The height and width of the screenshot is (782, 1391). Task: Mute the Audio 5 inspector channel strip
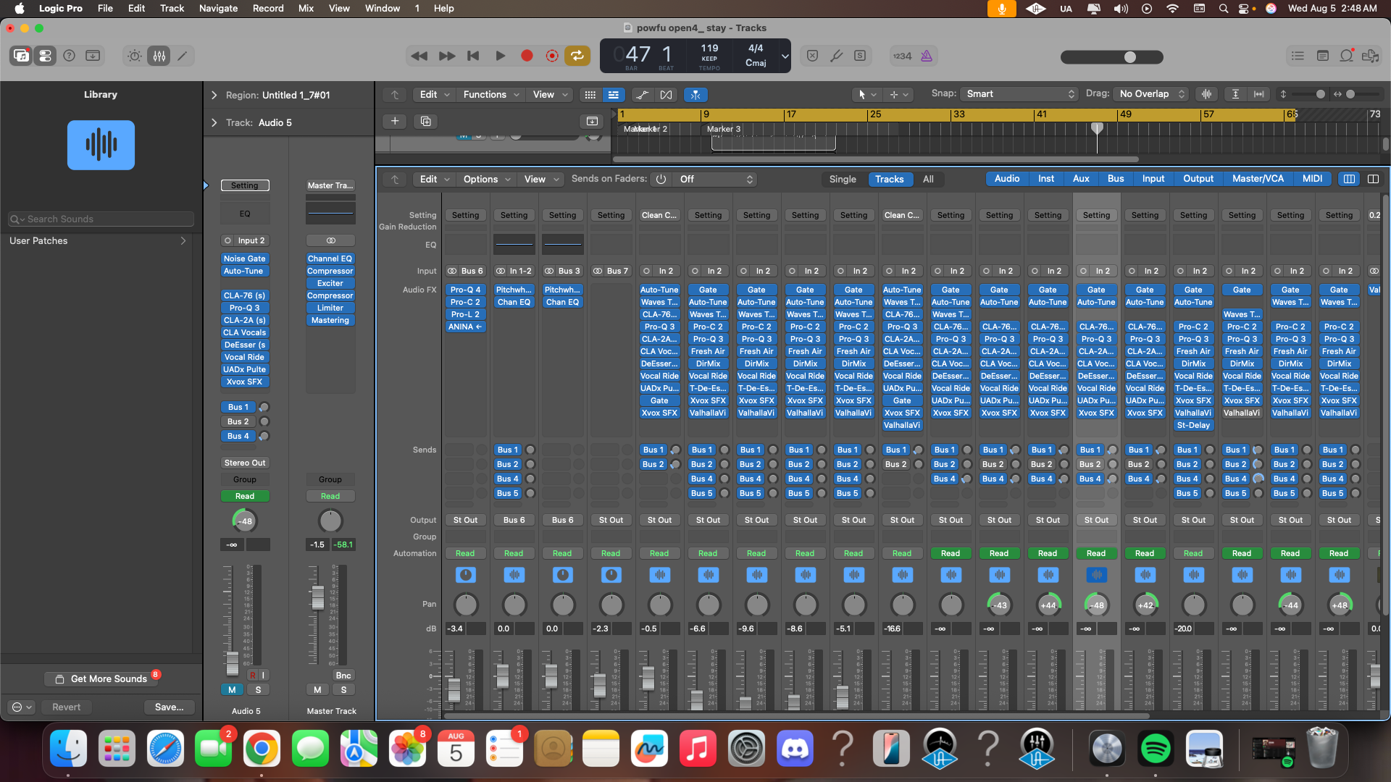pyautogui.click(x=232, y=690)
